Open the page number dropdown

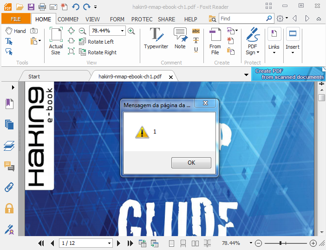pyautogui.click(x=109, y=243)
